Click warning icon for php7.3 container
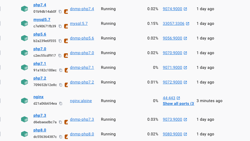This screenshot has width=250, height=141. point(66,122)
